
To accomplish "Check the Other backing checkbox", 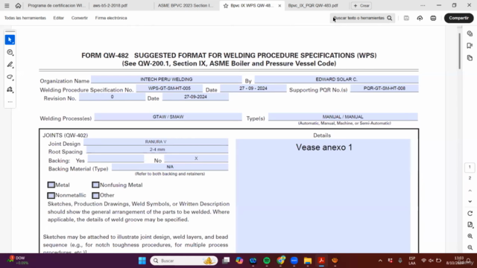I will [x=95, y=195].
